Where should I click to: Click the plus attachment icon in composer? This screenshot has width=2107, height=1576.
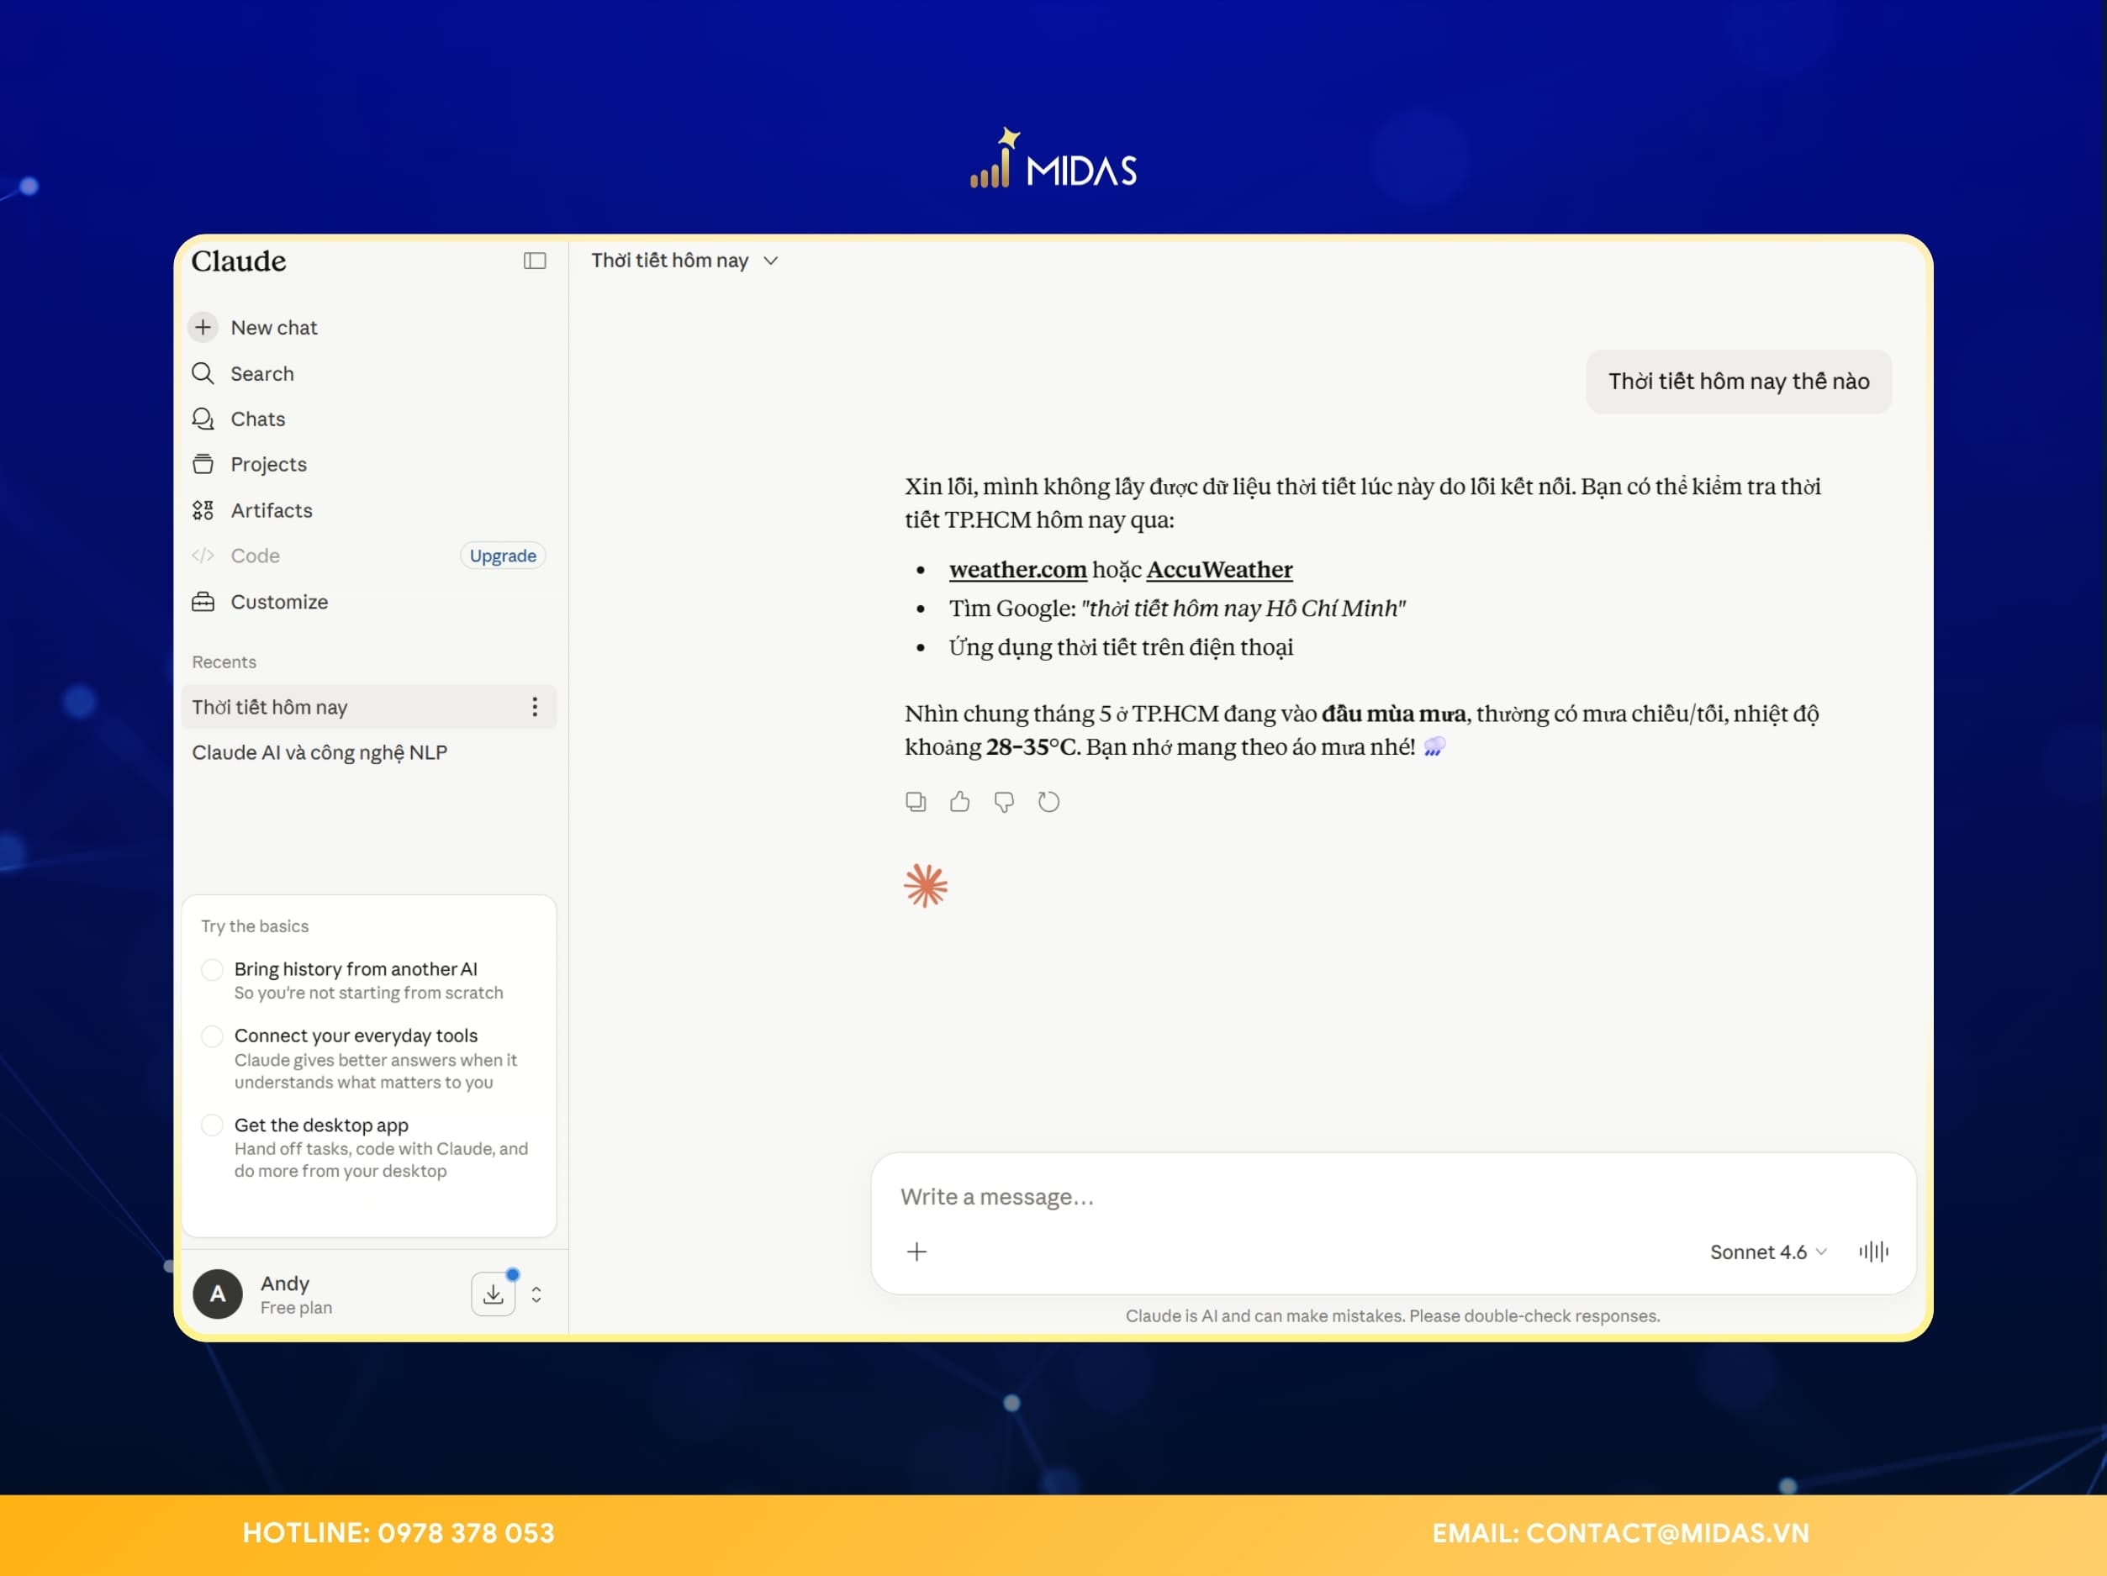[916, 1252]
